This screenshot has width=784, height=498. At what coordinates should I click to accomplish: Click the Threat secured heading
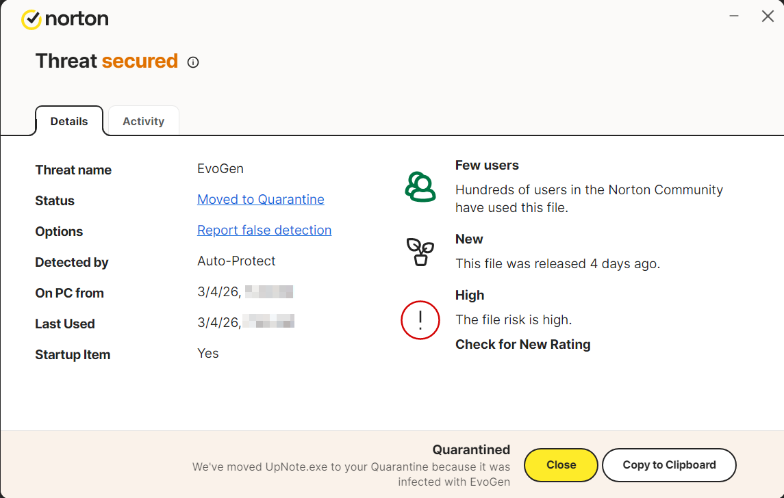tap(107, 61)
